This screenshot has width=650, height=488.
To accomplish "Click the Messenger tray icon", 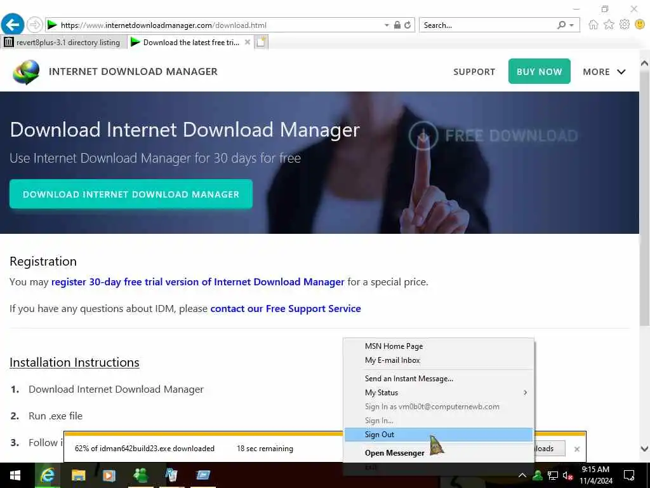I will pyautogui.click(x=538, y=475).
